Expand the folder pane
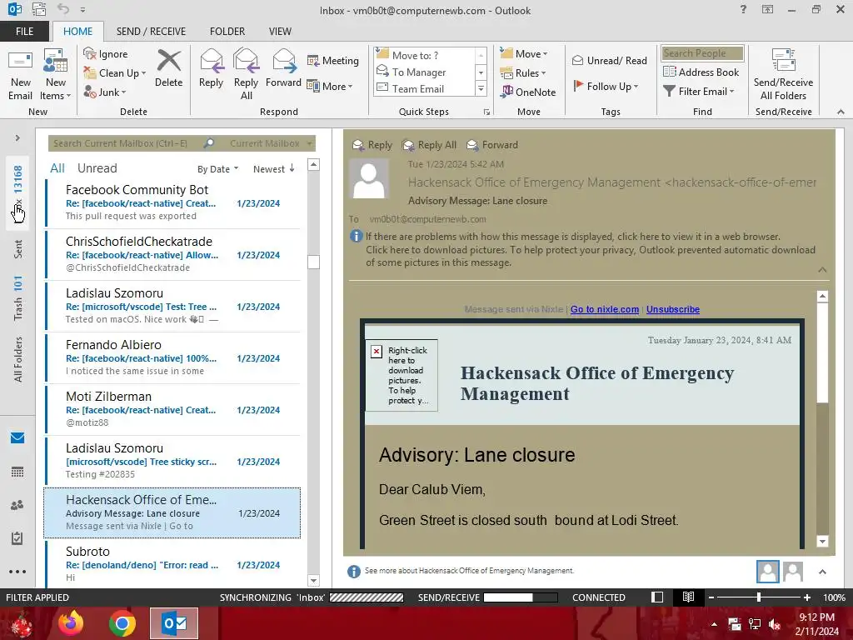Image resolution: width=853 pixels, height=640 pixels. [17, 138]
